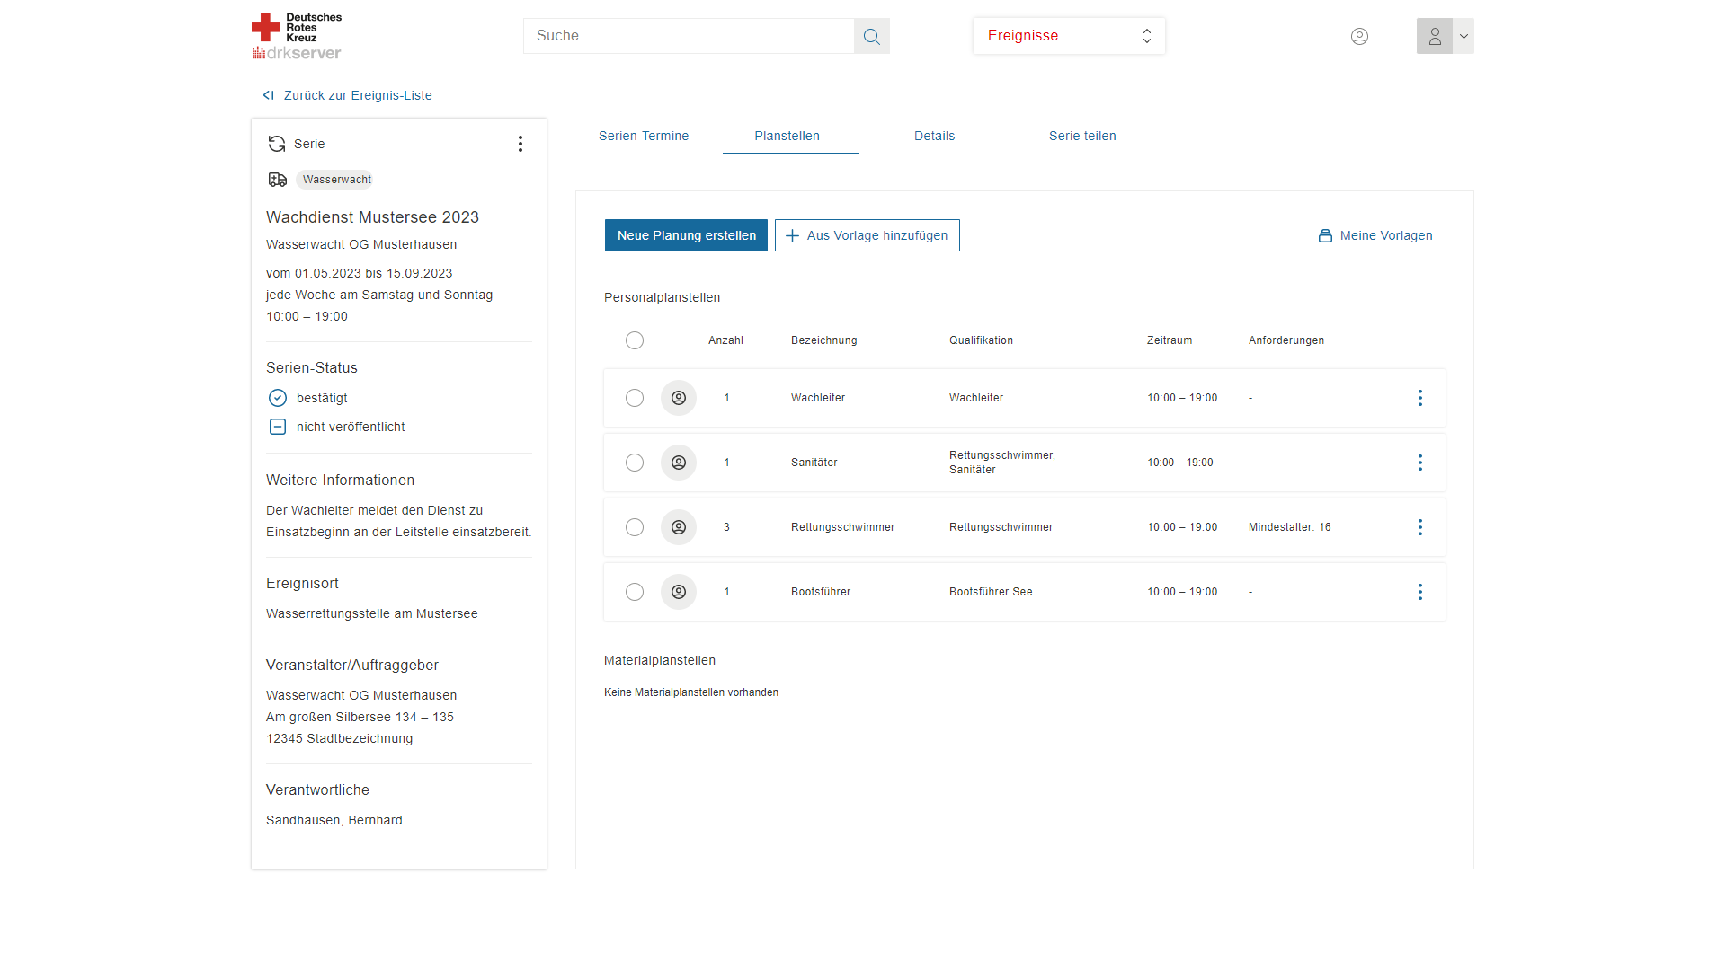Open the Bootsführer row three-dot menu

(1420, 592)
